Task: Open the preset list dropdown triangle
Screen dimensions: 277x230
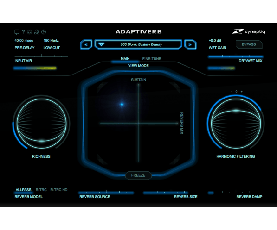Action: pyautogui.click(x=101, y=44)
